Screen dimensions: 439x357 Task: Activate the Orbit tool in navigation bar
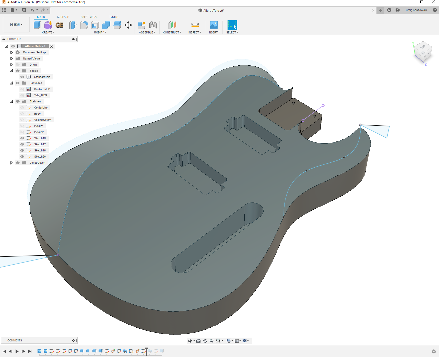(190, 340)
